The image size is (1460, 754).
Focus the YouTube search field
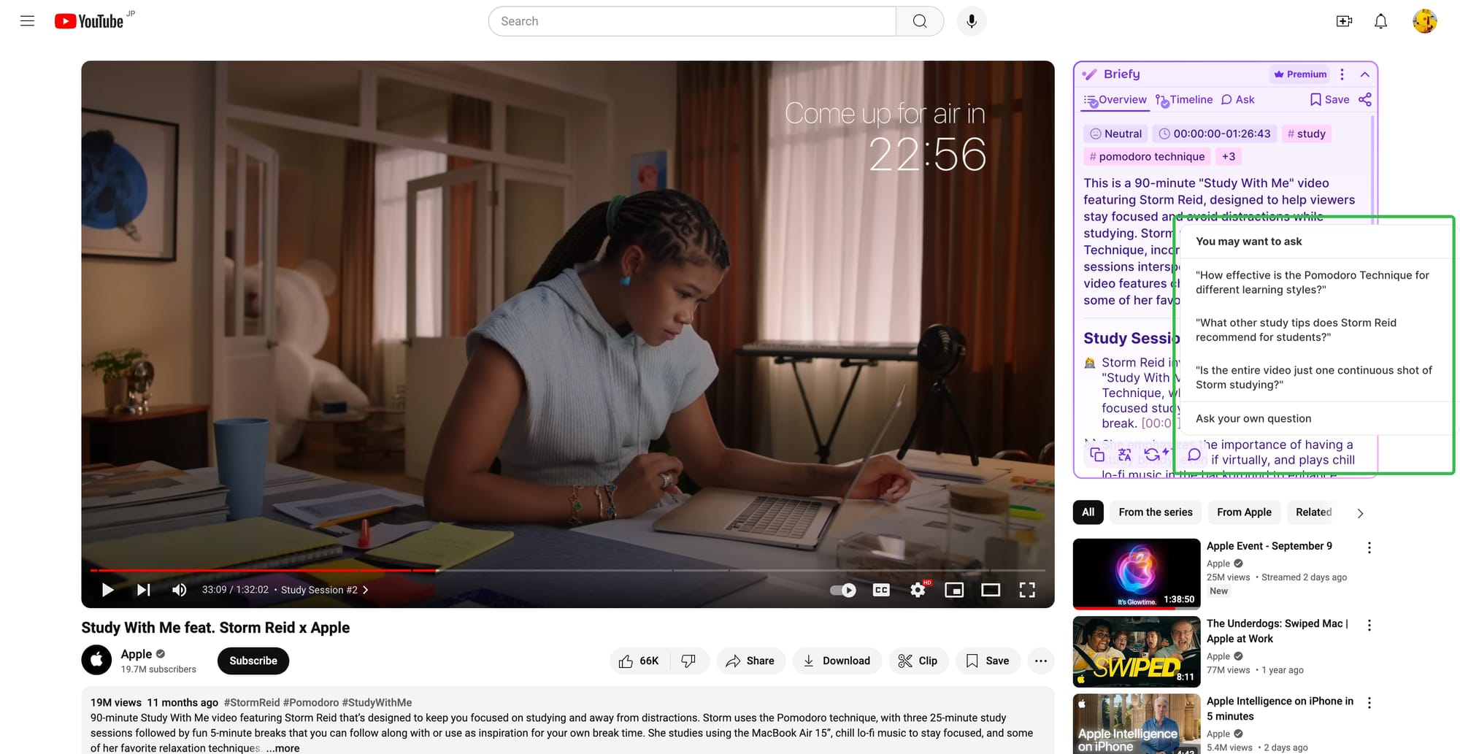(x=692, y=21)
